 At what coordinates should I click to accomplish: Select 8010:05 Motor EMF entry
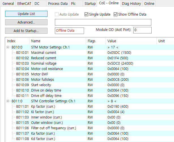tap(95, 74)
